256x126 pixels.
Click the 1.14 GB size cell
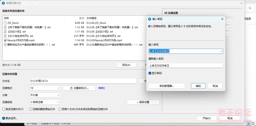[x=79, y=40]
